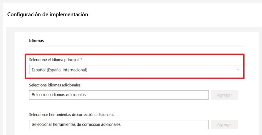Click the word 'implementación' in the title

click(x=71, y=15)
